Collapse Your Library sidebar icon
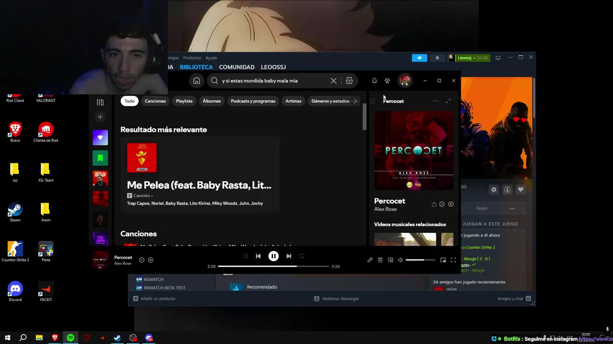 click(x=100, y=102)
